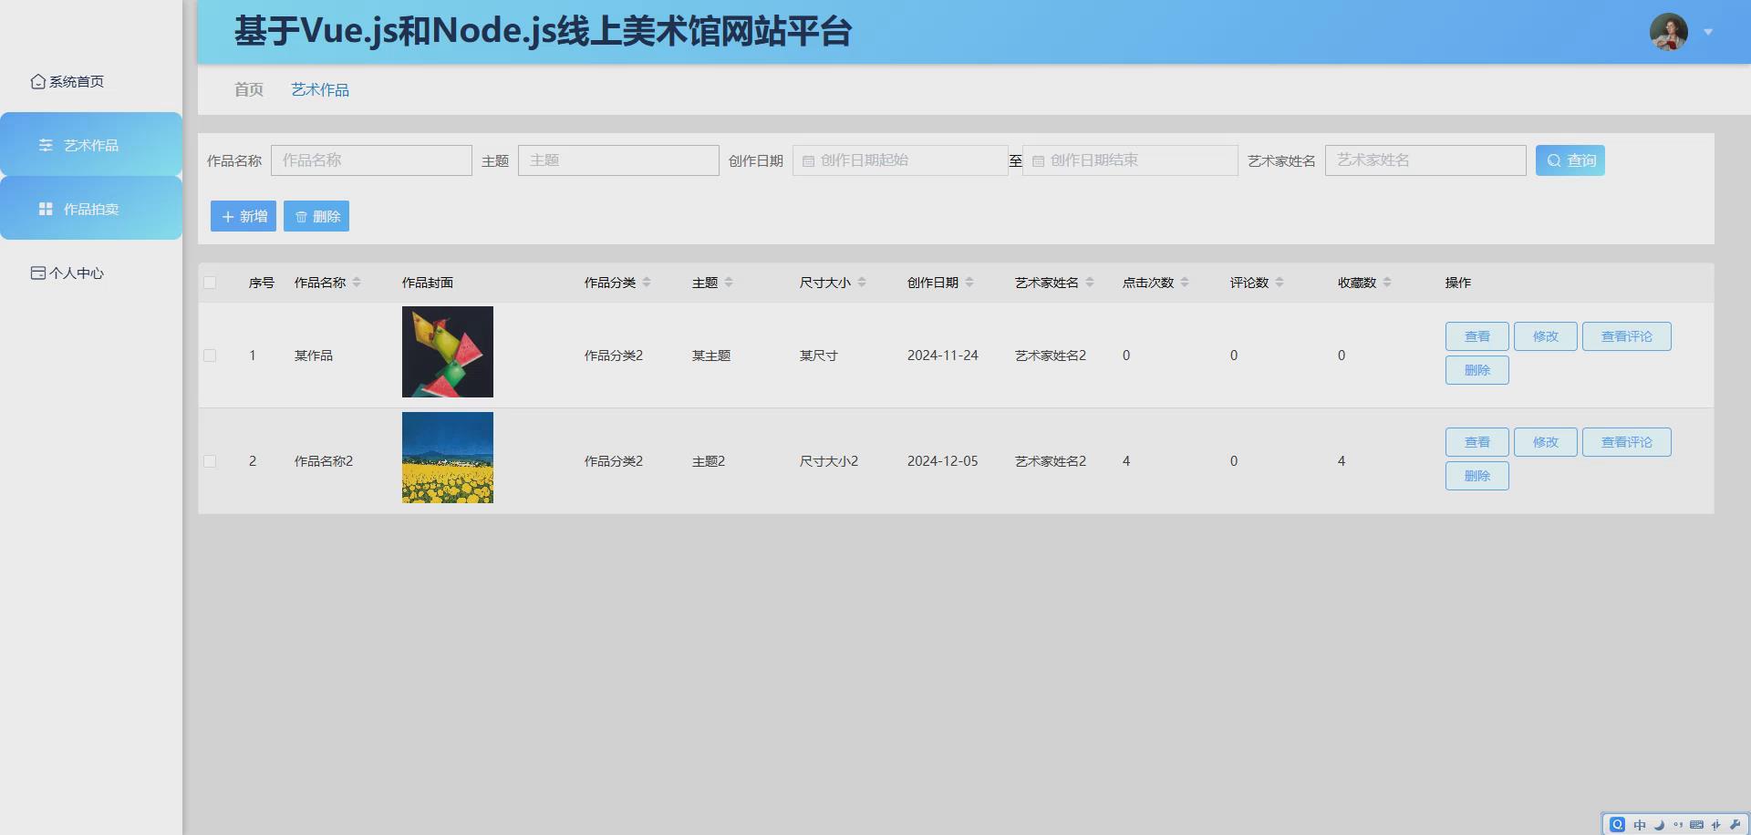Switch to the 首页 breadcrumb tab
This screenshot has height=835, width=1751.
click(x=247, y=89)
